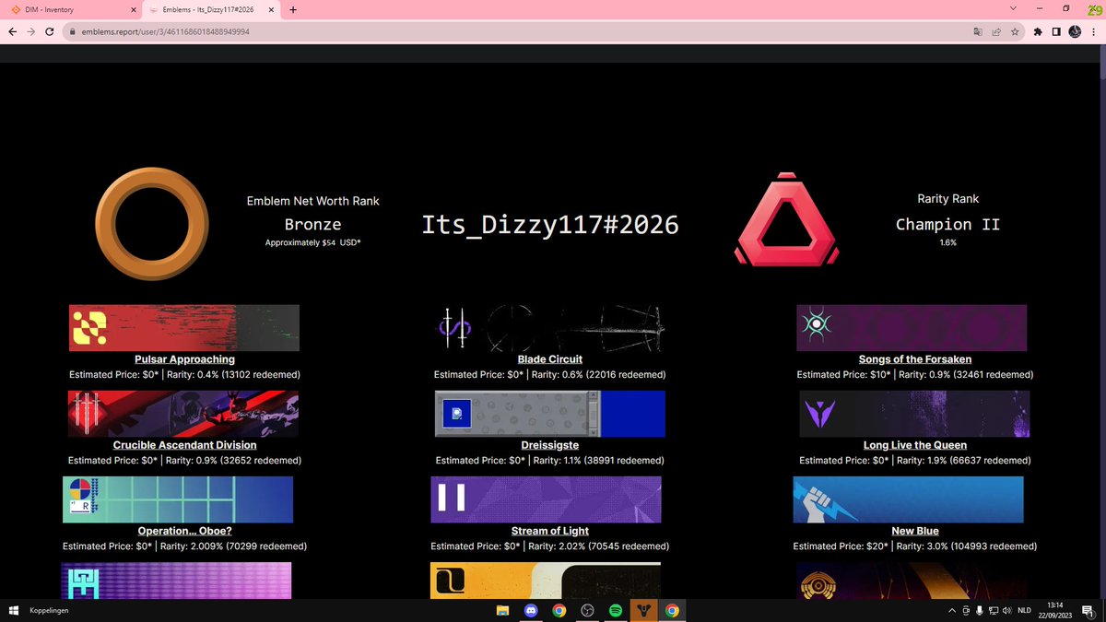Click the Blade Circuit emblem banner
The image size is (1106, 622).
pyautogui.click(x=550, y=328)
